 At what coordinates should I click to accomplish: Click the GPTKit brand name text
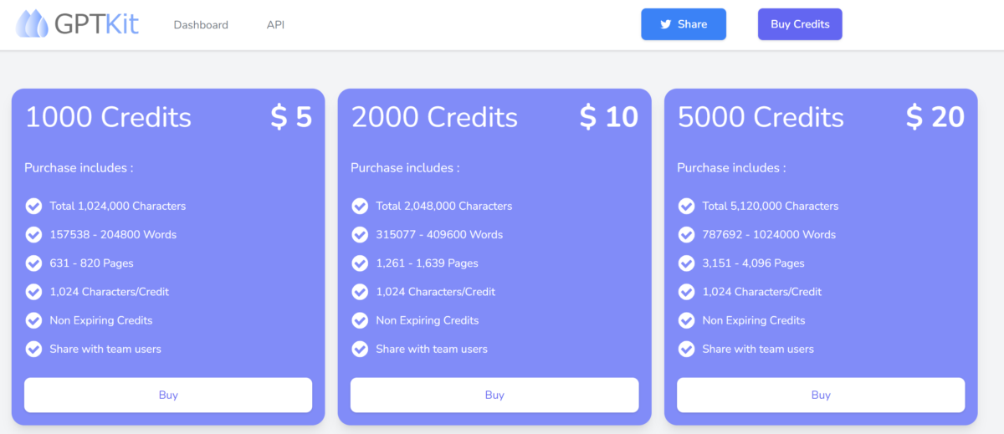[x=97, y=24]
